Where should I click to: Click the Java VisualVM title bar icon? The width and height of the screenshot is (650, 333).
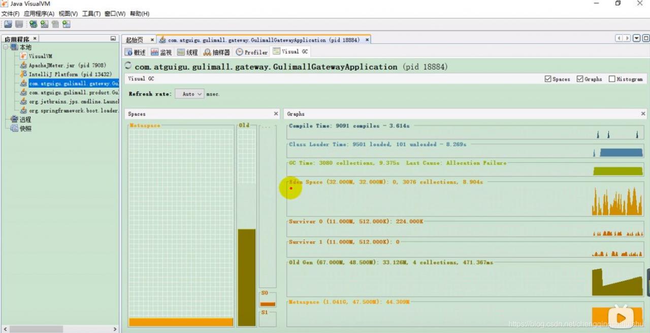coord(5,4)
